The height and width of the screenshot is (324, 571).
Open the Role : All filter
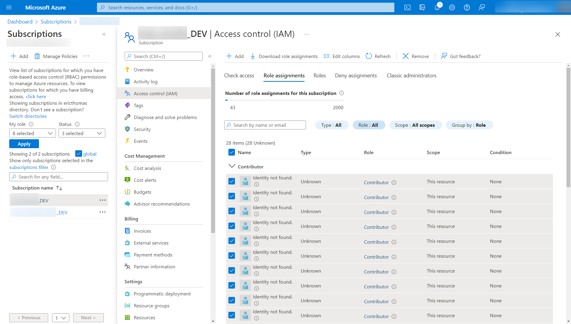click(x=369, y=125)
